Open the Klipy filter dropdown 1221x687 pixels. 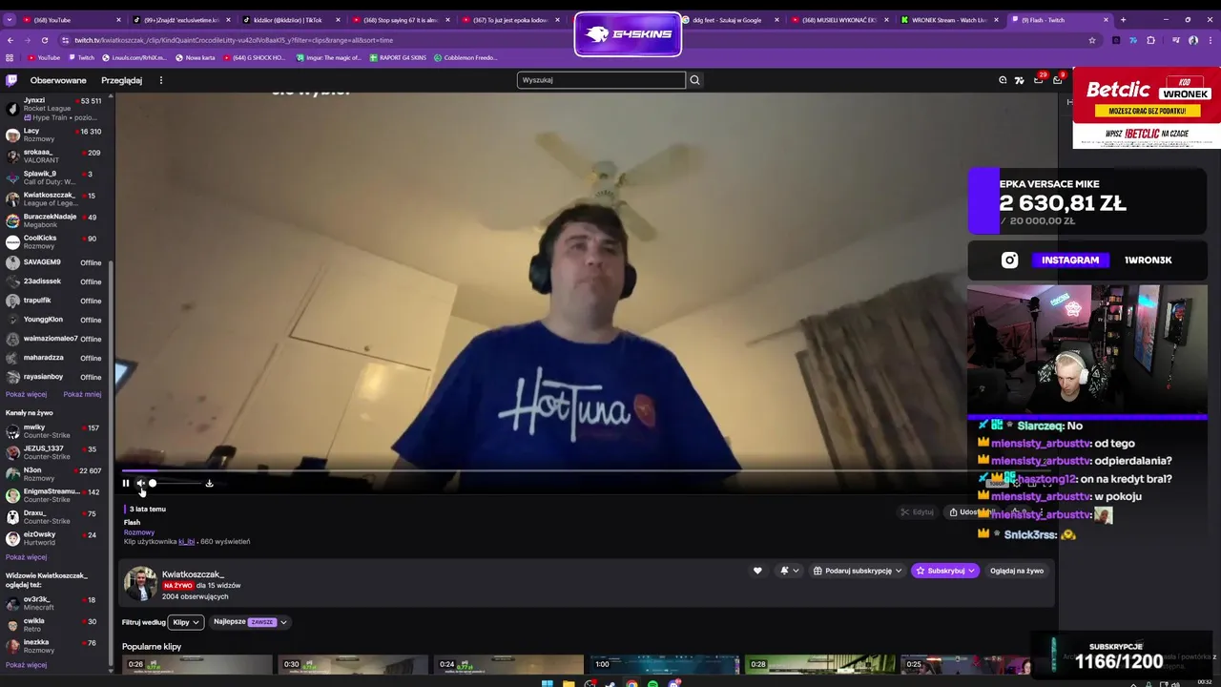[186, 622]
